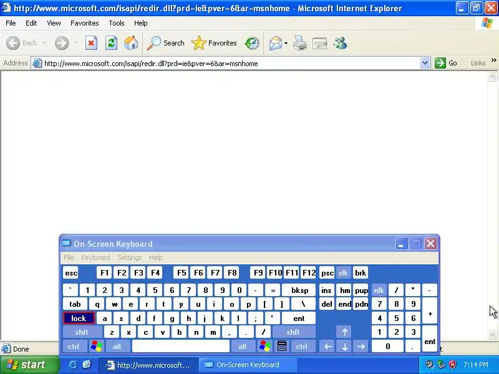Open the Settings menu in On-Screen Keyboard
499x374 pixels.
(130, 257)
